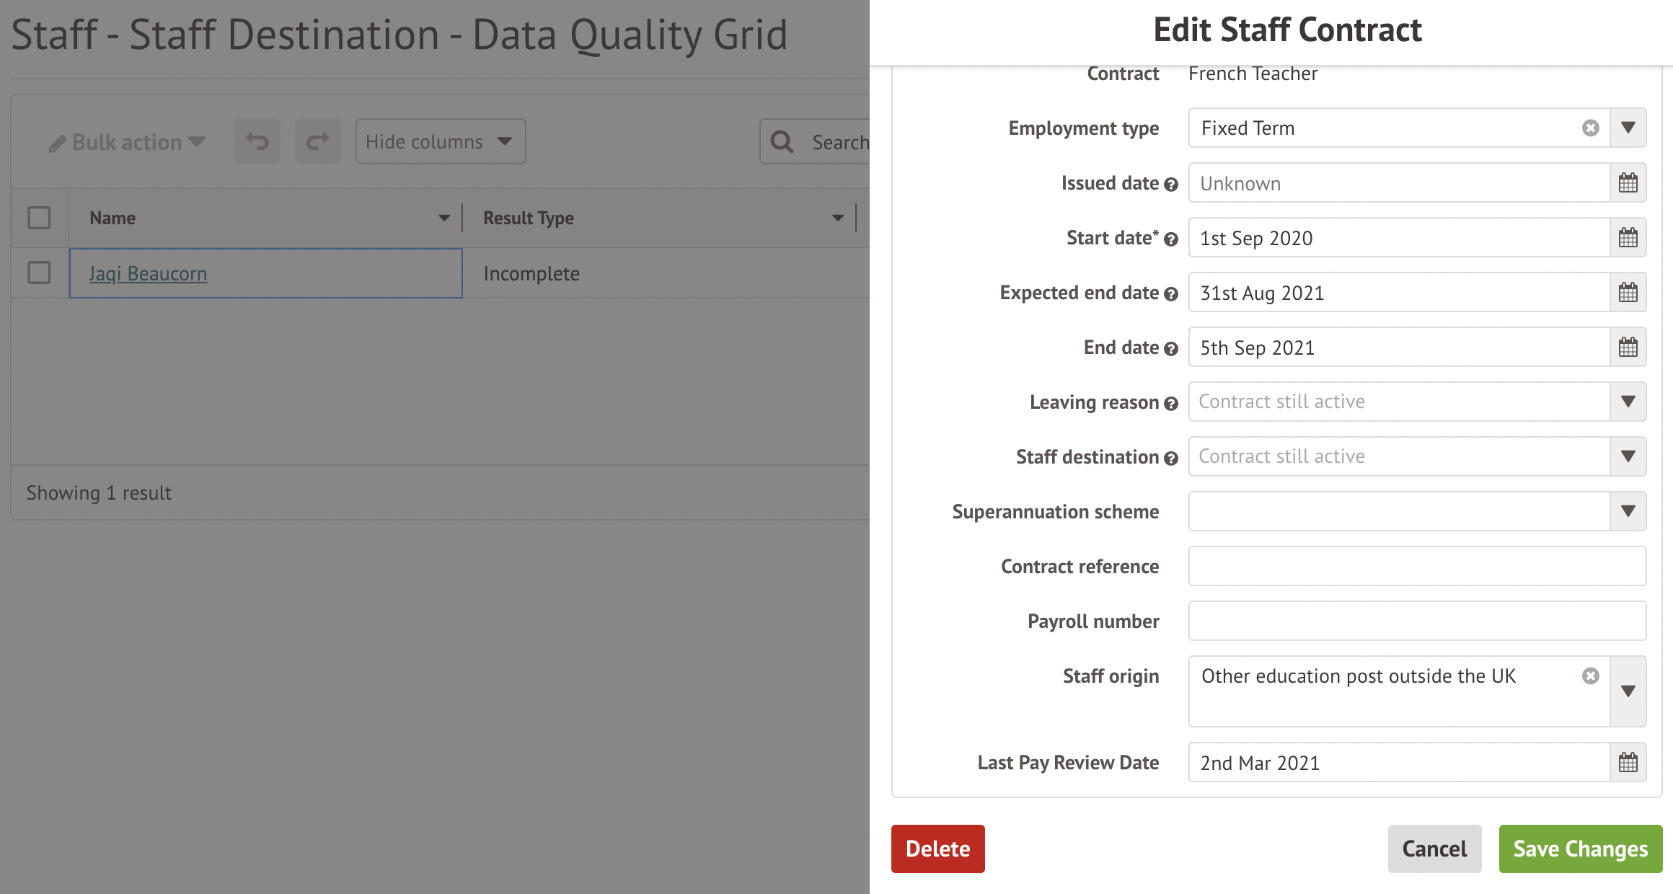
Task: Expand the Employment type dropdown
Action: pos(1628,128)
